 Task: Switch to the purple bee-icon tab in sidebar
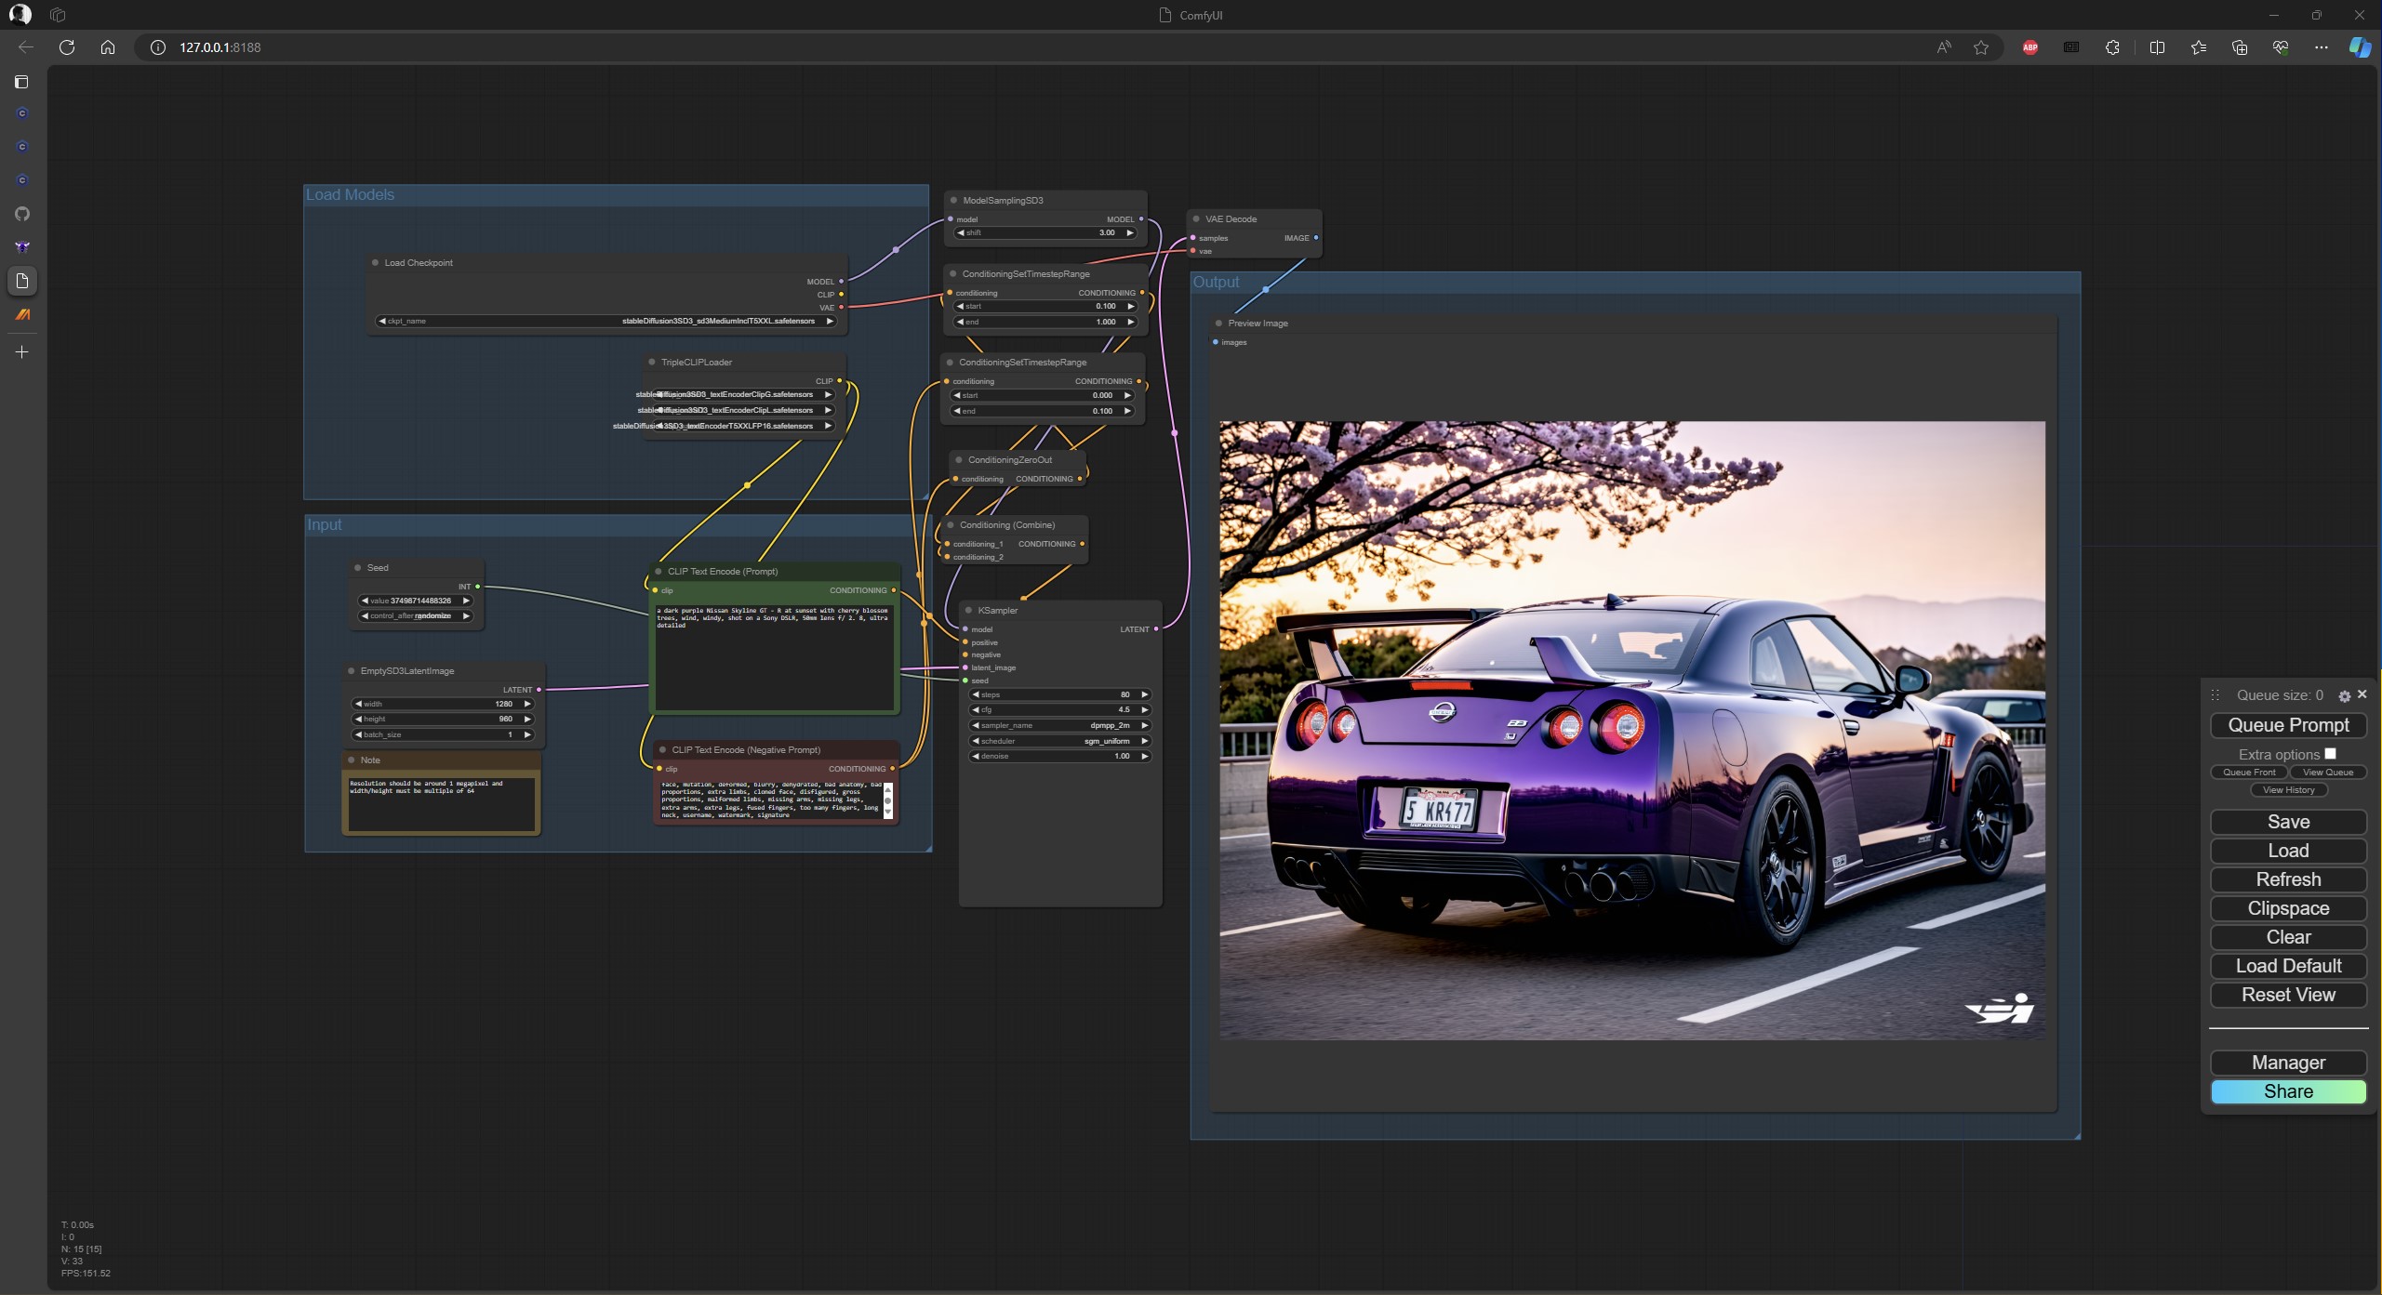pos(22,247)
